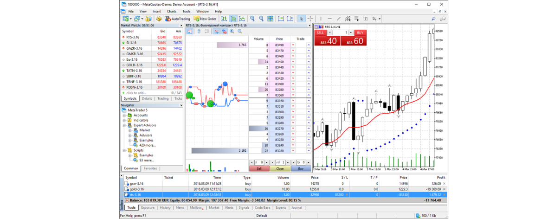Click the Tile Windows toolbar icon

pos(270,19)
